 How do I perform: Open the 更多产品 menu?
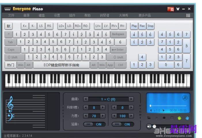[145, 16]
